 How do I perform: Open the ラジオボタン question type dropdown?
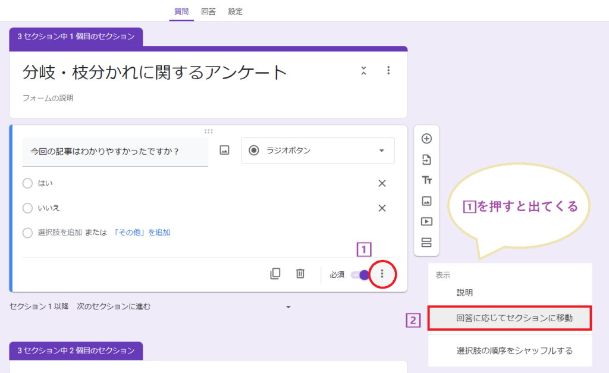tap(317, 151)
